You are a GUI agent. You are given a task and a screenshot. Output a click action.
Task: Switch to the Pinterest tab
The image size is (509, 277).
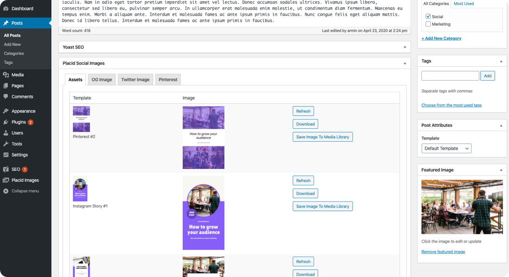[168, 80]
